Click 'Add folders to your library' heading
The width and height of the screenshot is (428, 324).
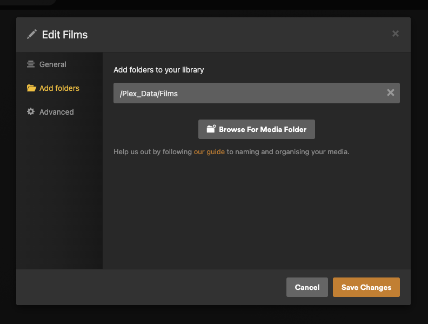click(x=159, y=70)
